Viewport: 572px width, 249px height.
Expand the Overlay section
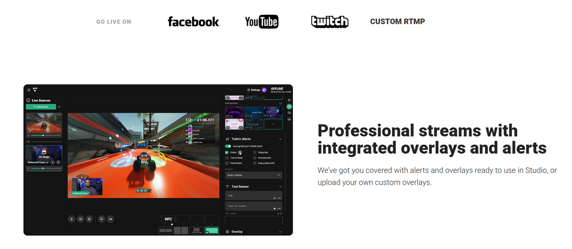[280, 232]
